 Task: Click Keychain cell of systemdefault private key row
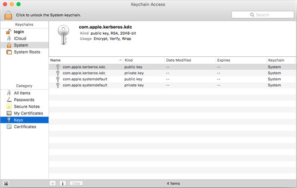(274, 85)
